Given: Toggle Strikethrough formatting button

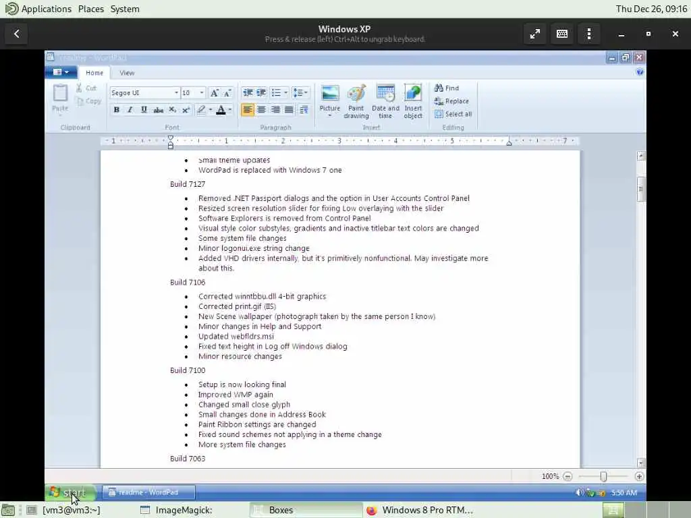Looking at the screenshot, I should (158, 110).
